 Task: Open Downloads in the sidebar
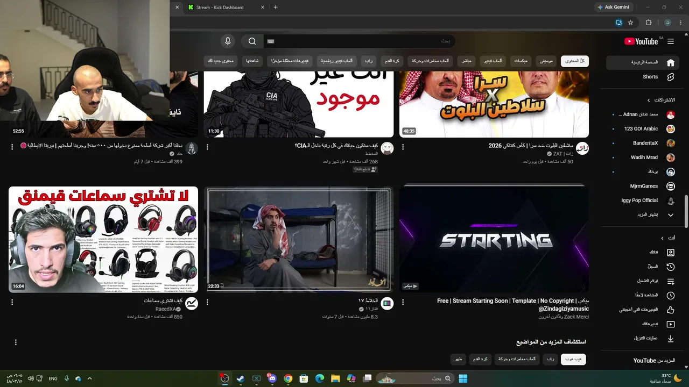tap(642, 339)
